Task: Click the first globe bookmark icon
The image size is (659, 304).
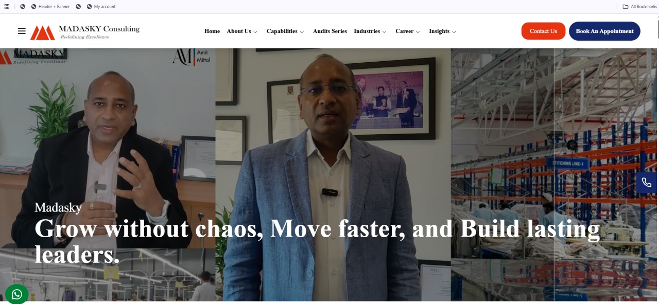Action: 23,7
